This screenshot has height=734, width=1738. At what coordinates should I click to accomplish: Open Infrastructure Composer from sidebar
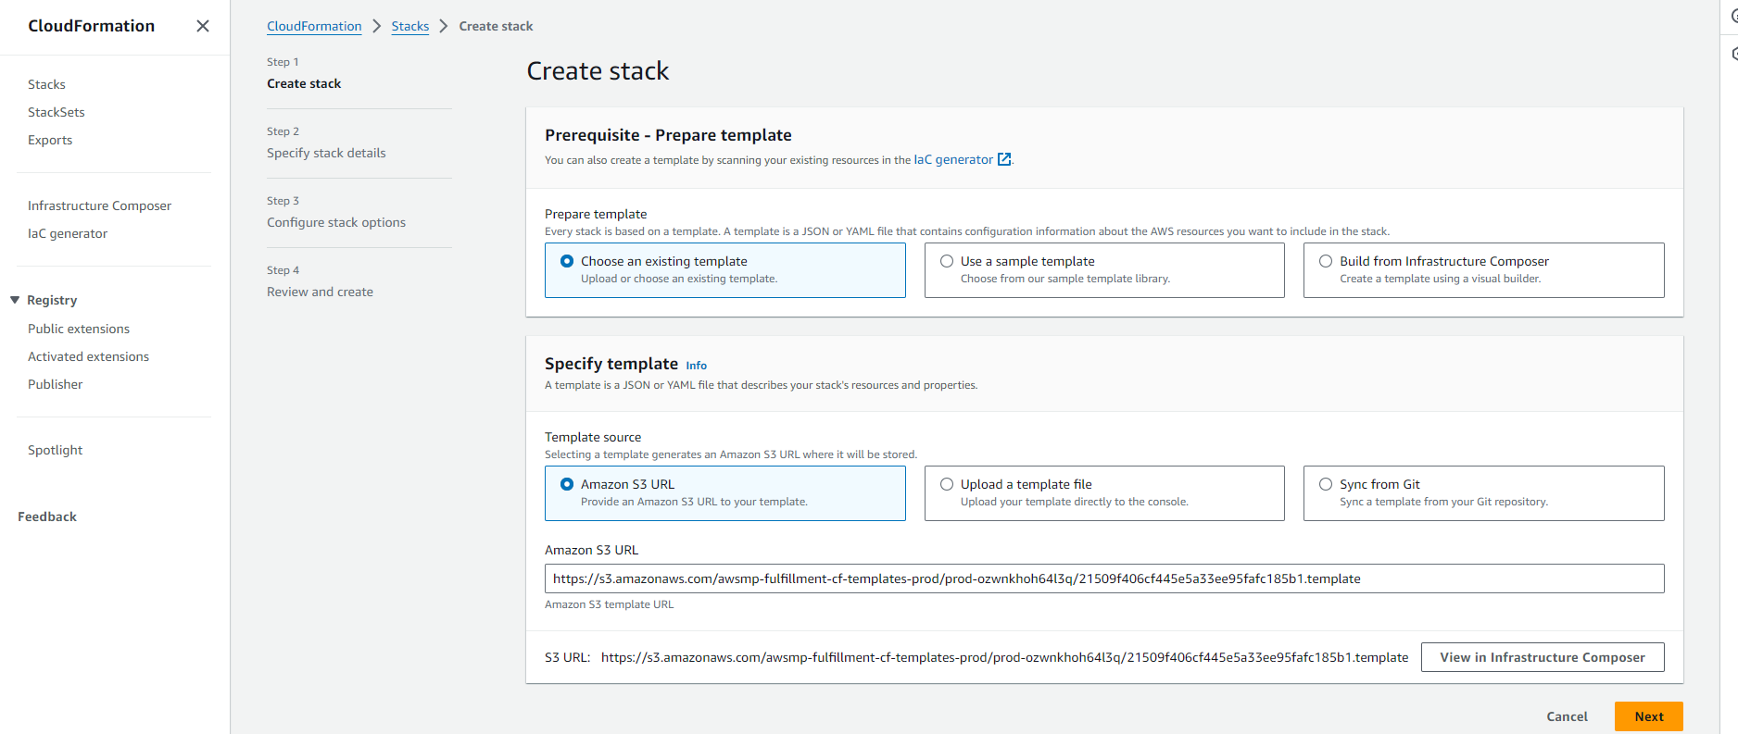click(x=99, y=205)
